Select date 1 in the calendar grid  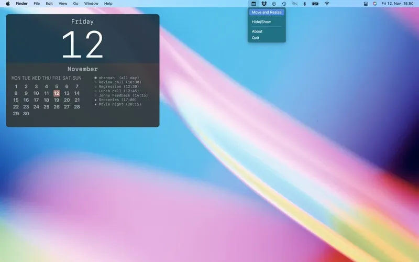click(x=16, y=86)
